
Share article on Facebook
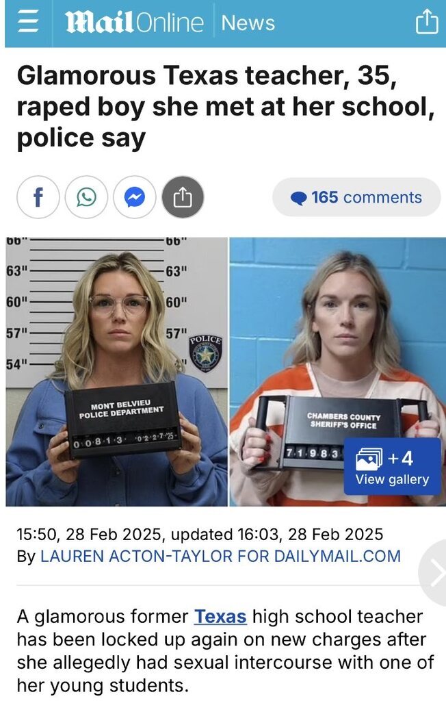(x=38, y=197)
